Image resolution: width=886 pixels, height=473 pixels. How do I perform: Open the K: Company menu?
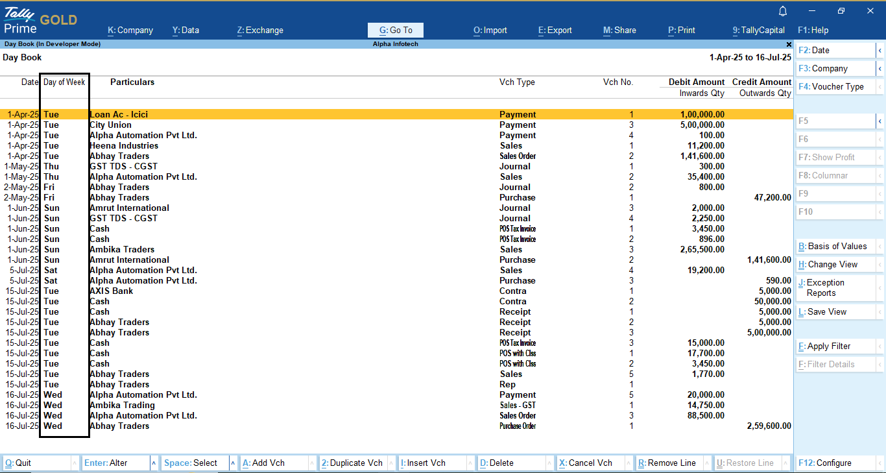tap(130, 30)
